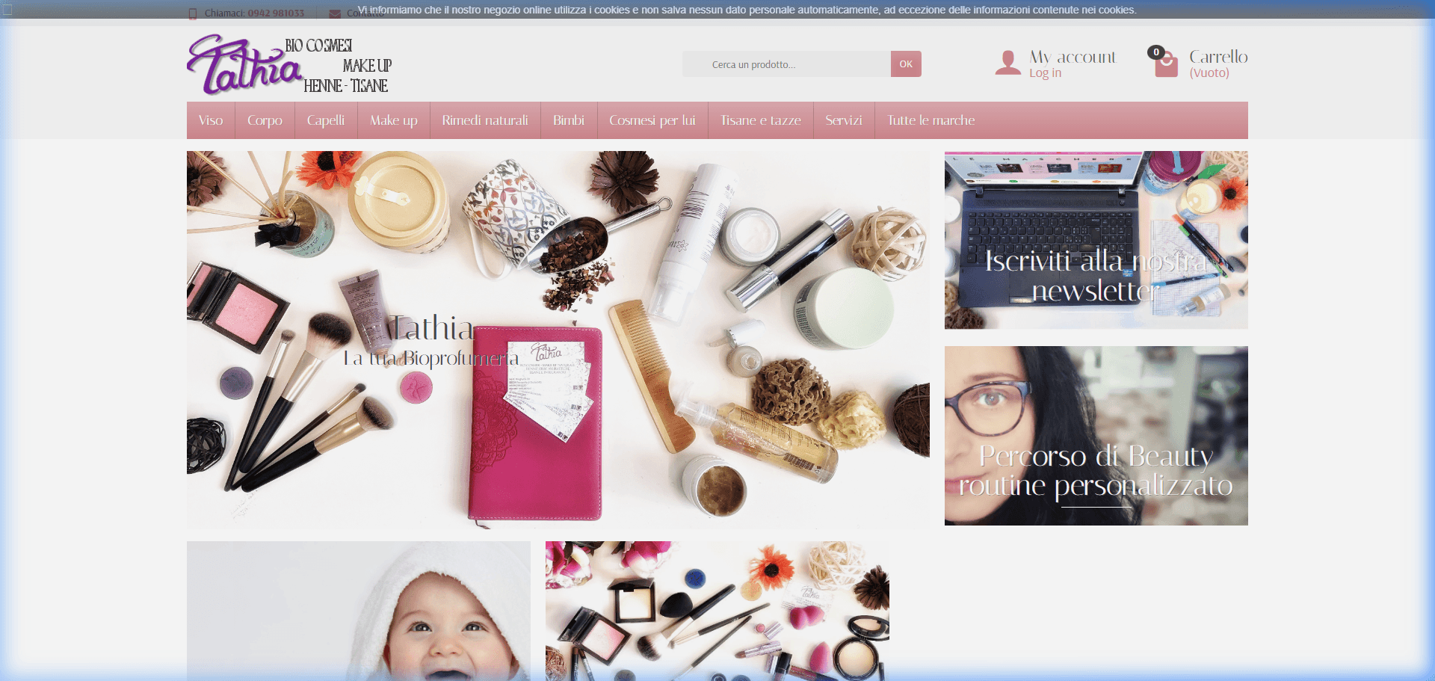Click the cookie notice text
Image resolution: width=1435 pixels, height=681 pixels.
click(x=747, y=10)
